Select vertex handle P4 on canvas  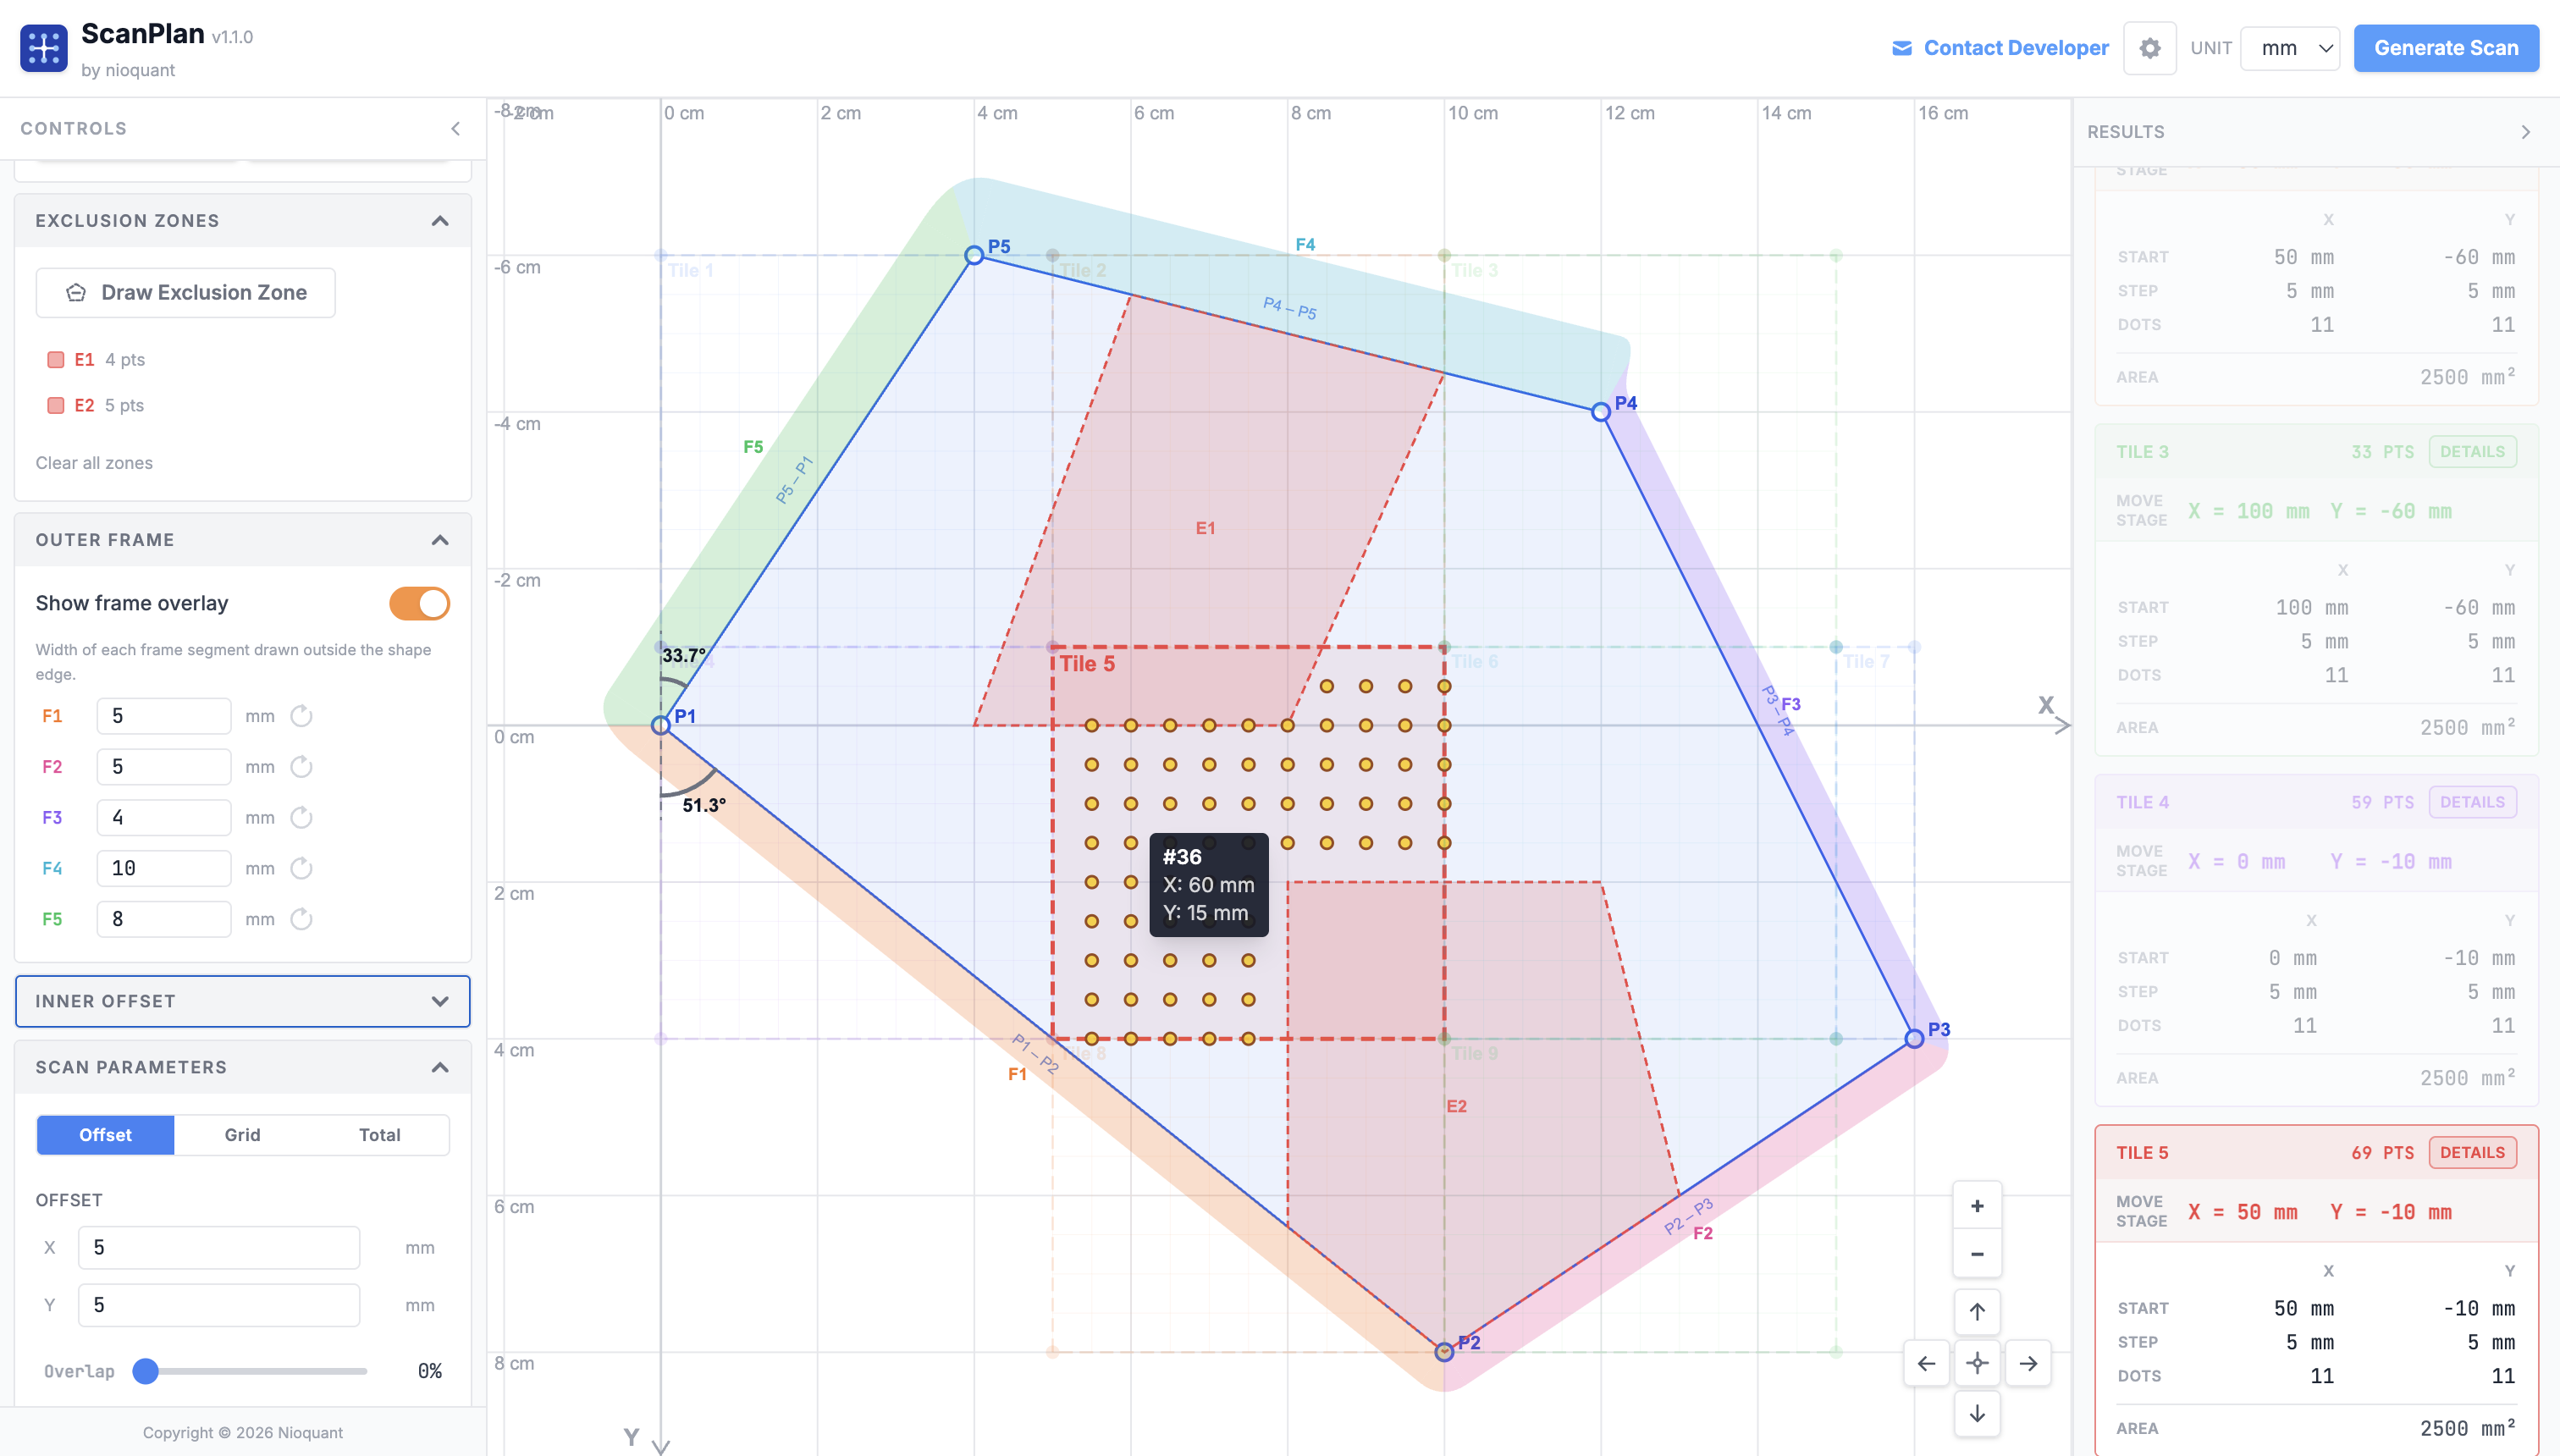(x=1601, y=412)
